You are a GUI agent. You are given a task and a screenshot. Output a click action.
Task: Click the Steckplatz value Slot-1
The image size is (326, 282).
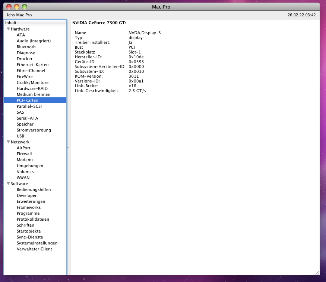coord(134,52)
